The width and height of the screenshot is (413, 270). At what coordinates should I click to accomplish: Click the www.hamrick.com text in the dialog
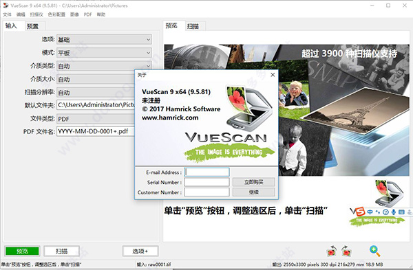[x=170, y=117]
